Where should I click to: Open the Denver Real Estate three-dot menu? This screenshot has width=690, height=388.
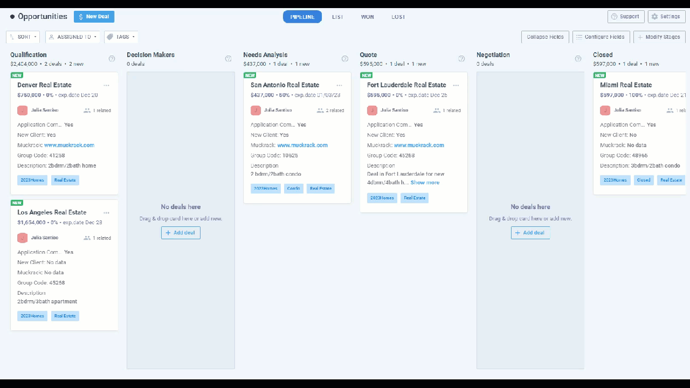click(107, 85)
